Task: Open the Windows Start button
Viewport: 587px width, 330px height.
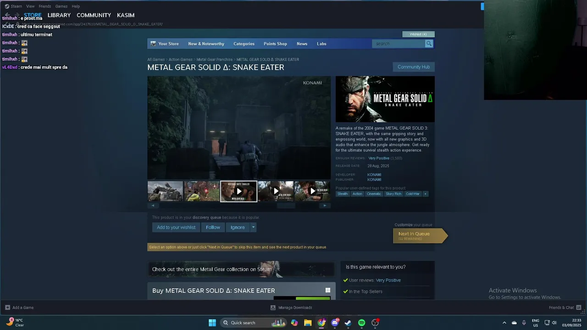Action: [x=212, y=323]
